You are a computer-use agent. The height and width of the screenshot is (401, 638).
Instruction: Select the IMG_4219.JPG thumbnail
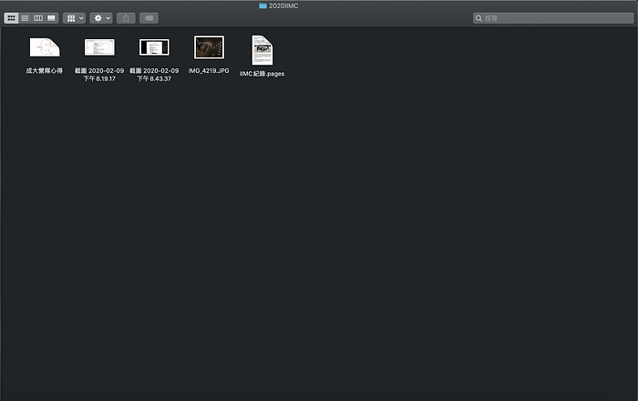click(209, 47)
